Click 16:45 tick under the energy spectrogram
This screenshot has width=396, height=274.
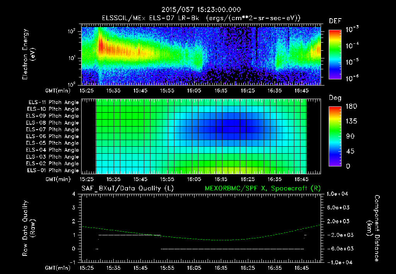[x=302, y=91]
